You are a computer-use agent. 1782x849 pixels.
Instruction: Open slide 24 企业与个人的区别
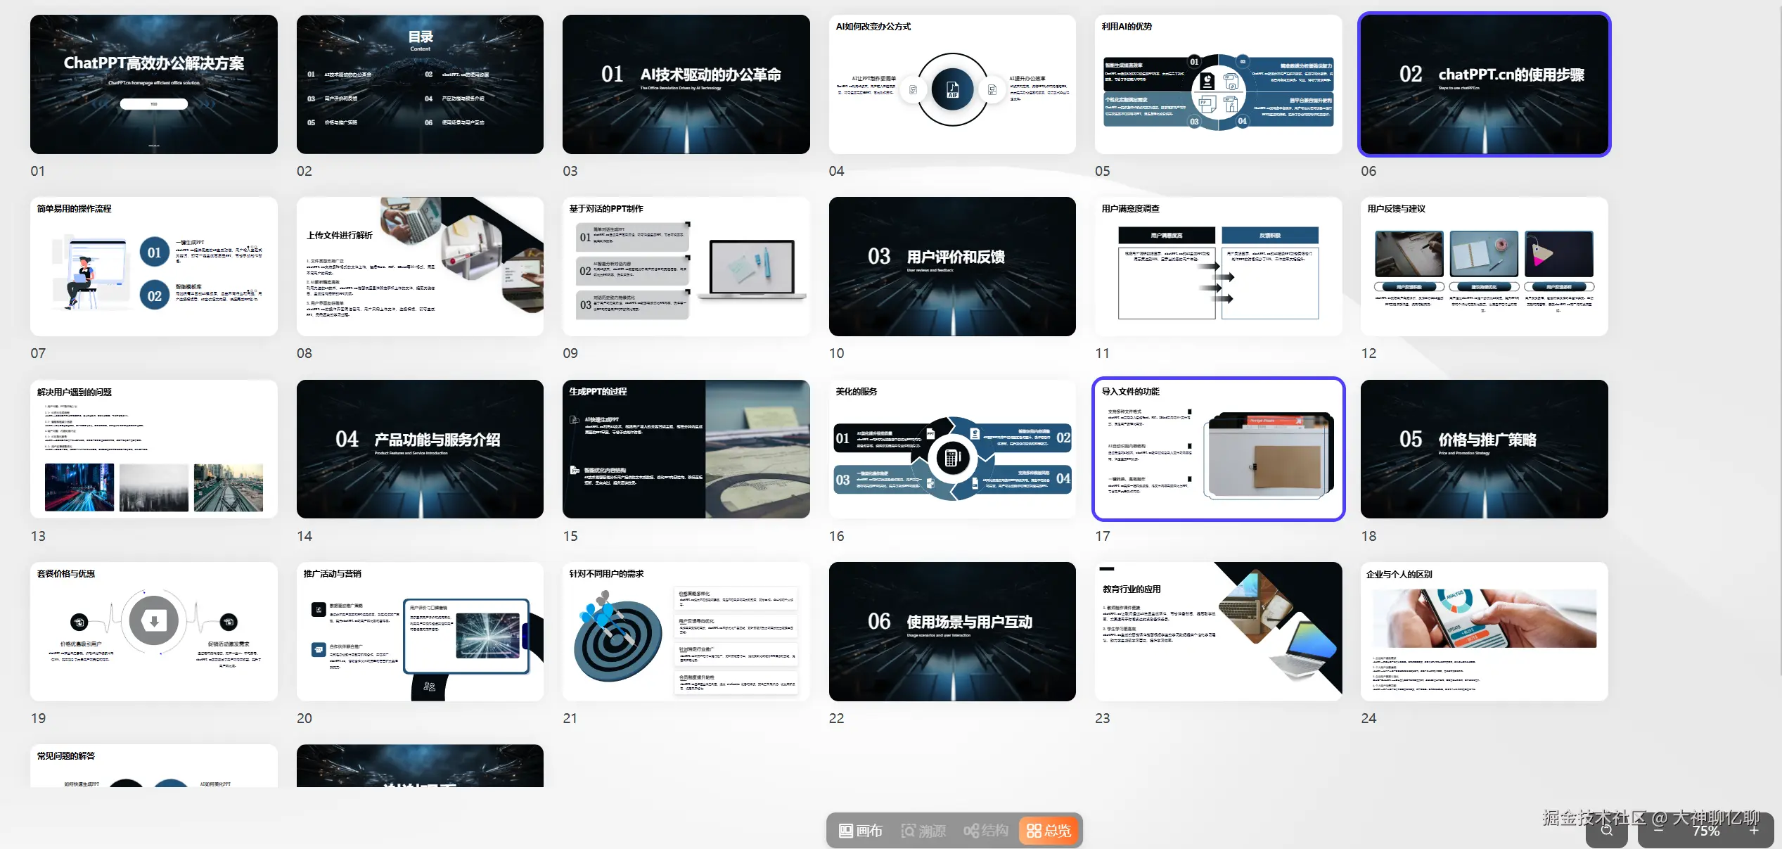[x=1484, y=631]
